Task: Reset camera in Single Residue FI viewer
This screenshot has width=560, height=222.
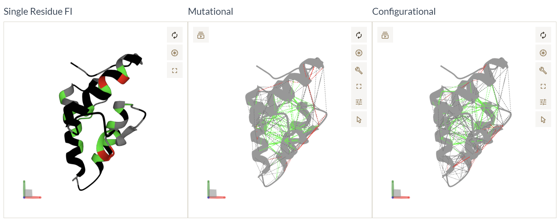Action: [174, 35]
